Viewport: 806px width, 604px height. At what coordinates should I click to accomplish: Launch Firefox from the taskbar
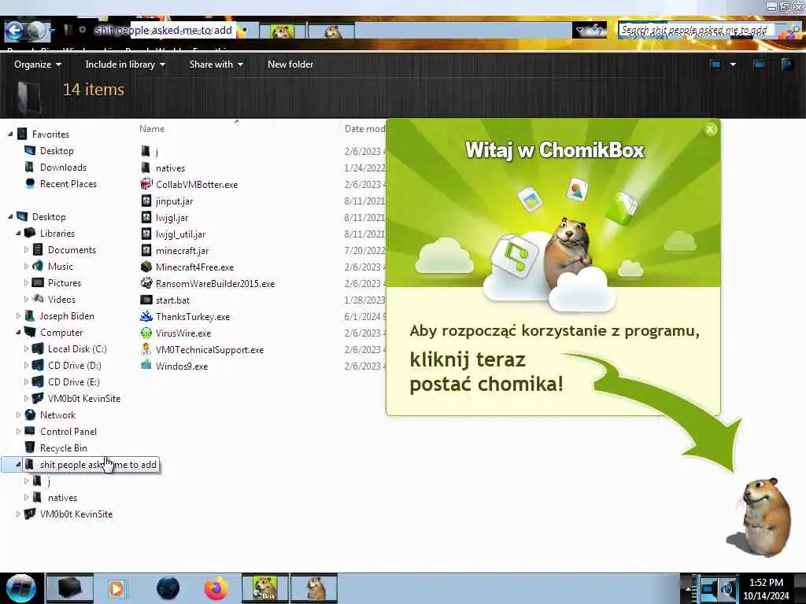[216, 588]
